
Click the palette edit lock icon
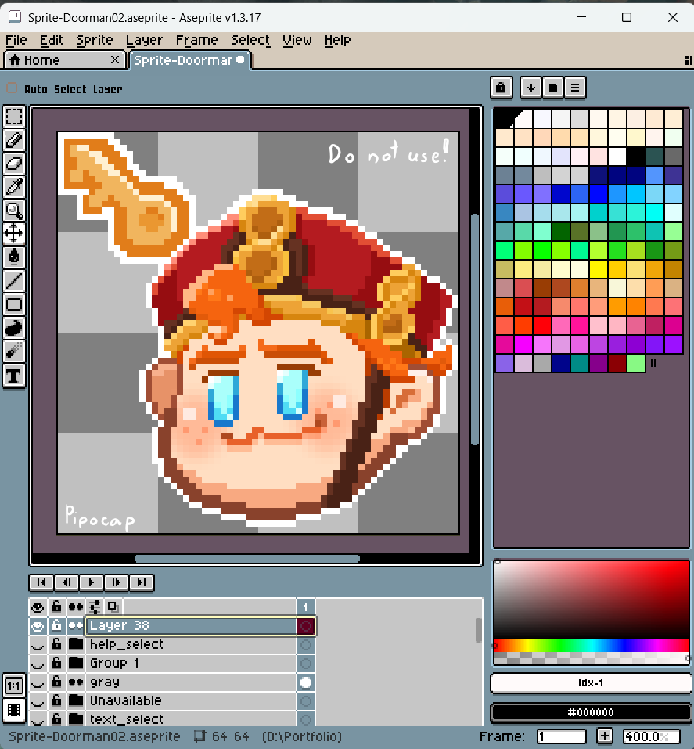click(x=501, y=88)
